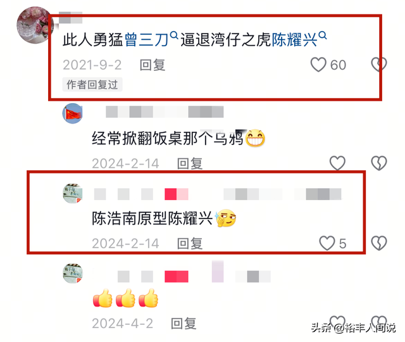Open the blue 陈耀兴 search link

294,40
